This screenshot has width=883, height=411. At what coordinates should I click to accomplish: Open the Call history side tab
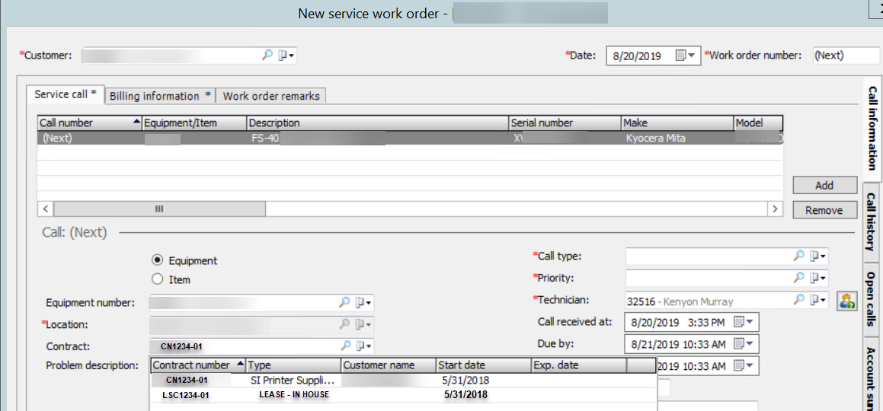(x=872, y=223)
